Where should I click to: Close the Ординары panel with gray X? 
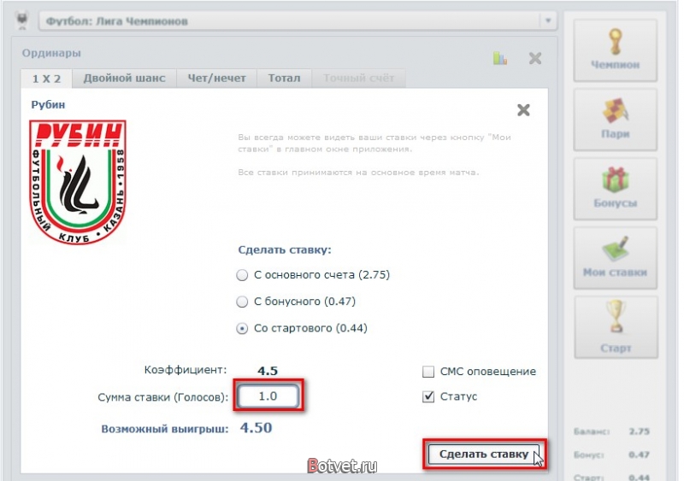click(535, 58)
